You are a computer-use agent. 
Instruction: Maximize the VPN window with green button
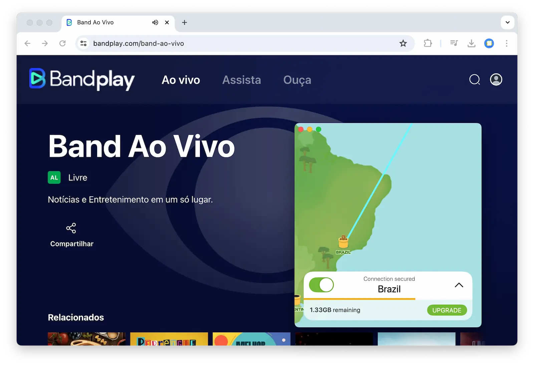[x=319, y=129]
